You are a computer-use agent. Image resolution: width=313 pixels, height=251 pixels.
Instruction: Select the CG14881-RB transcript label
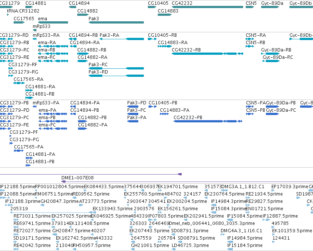pyautogui.click(x=40, y=94)
